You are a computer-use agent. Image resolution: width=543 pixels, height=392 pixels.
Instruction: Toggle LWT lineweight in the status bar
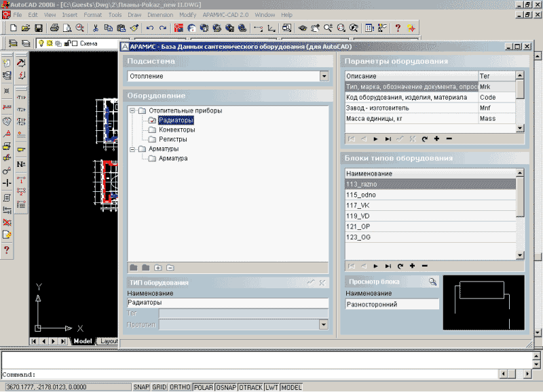pyautogui.click(x=272, y=387)
